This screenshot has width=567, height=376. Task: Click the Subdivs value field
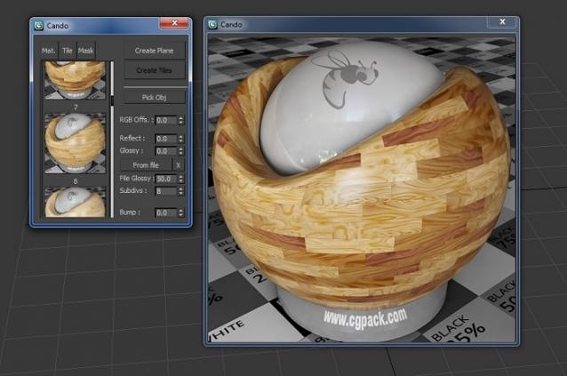(165, 191)
